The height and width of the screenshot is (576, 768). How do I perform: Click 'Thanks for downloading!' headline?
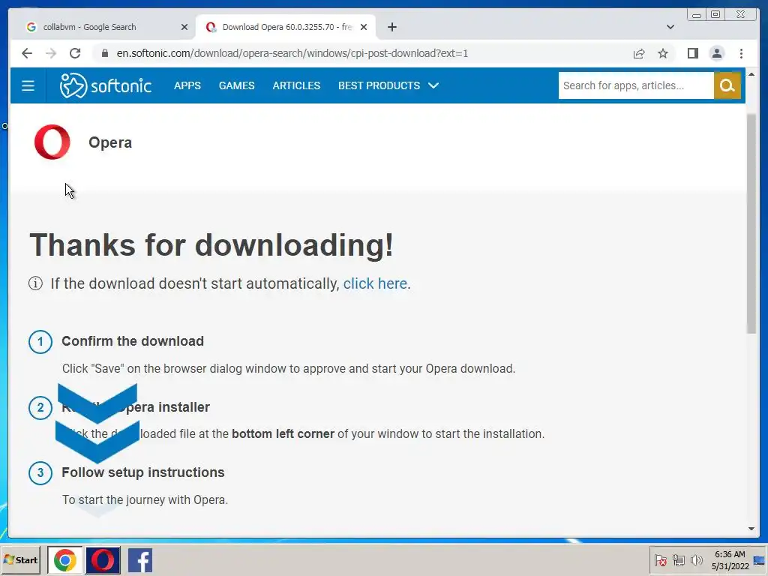point(211,245)
